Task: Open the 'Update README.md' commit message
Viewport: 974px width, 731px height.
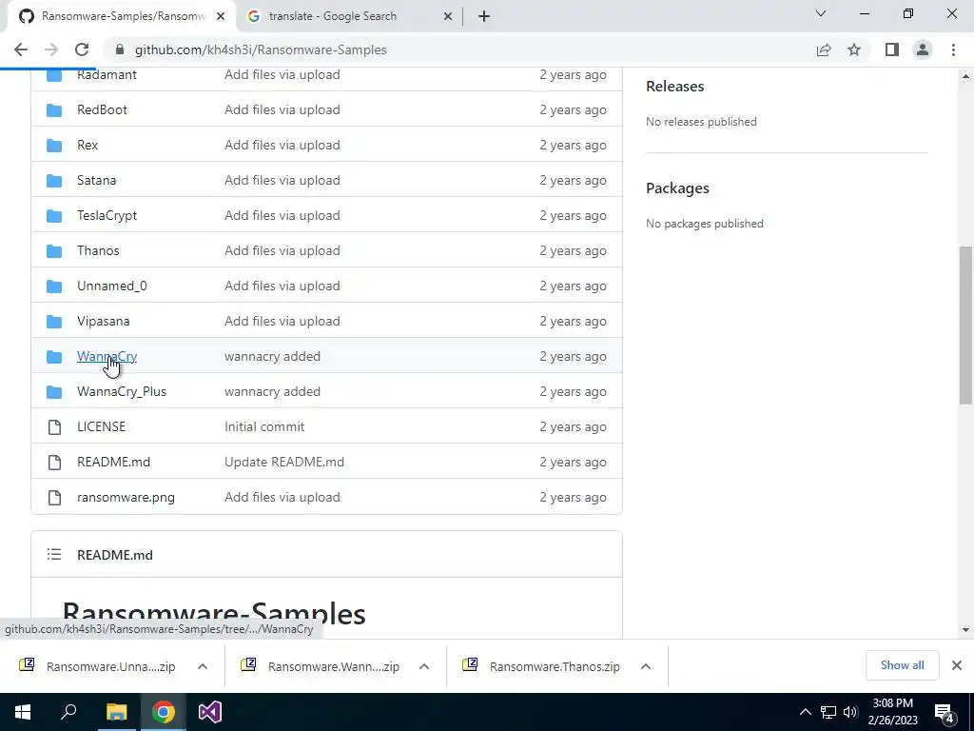Action: click(x=284, y=462)
